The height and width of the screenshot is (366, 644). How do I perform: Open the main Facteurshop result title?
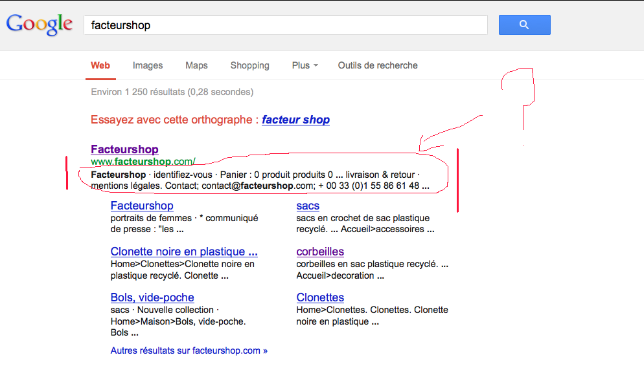(x=124, y=149)
